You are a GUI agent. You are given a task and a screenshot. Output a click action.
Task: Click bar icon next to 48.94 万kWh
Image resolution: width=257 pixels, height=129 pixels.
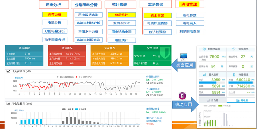click(x=148, y=112)
